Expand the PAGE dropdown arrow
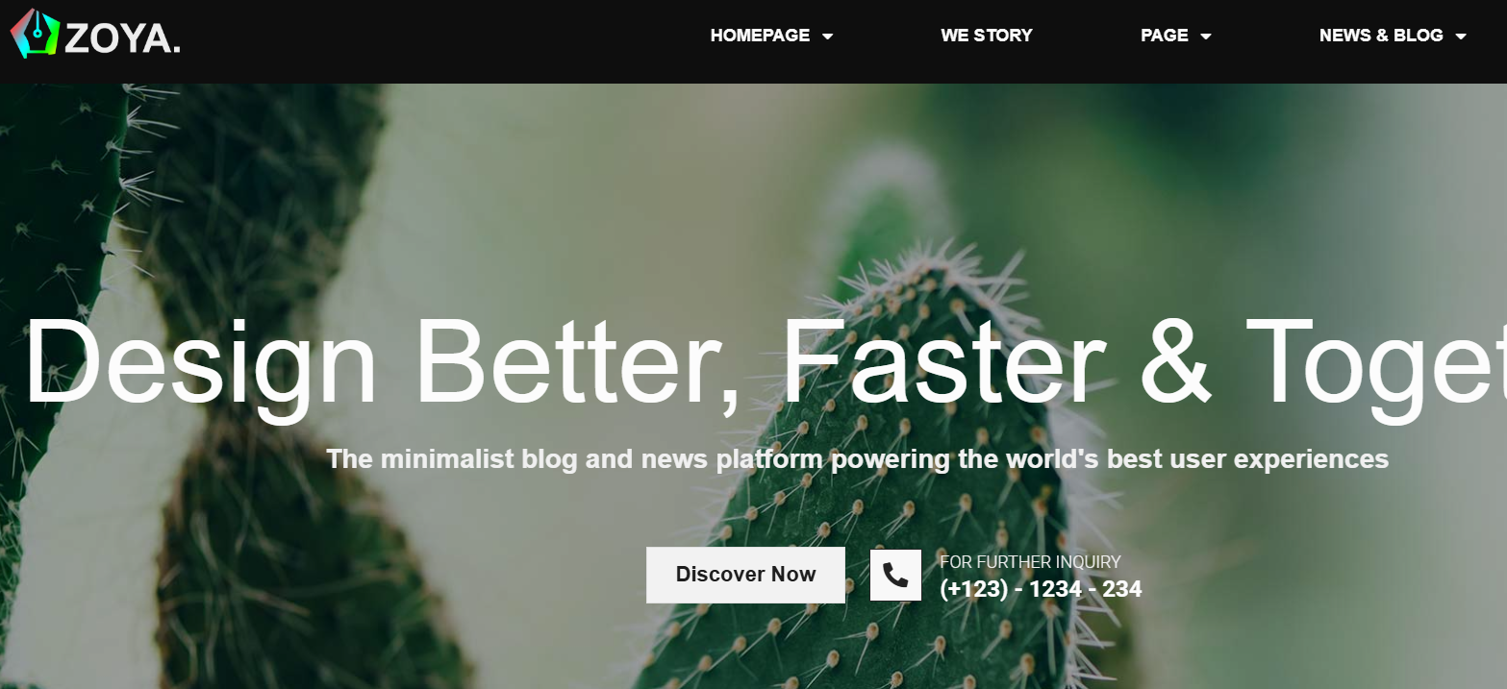 [x=1205, y=37]
